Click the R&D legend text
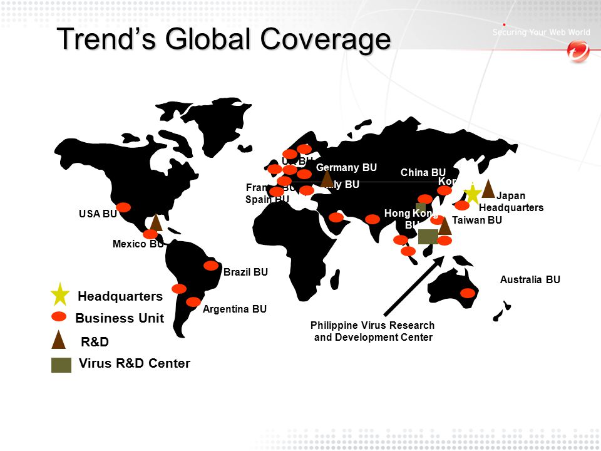The width and height of the screenshot is (601, 451). point(95,341)
